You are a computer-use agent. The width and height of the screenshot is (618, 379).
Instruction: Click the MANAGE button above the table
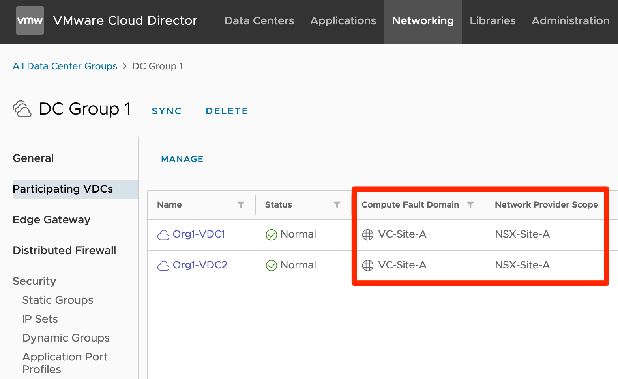(182, 159)
